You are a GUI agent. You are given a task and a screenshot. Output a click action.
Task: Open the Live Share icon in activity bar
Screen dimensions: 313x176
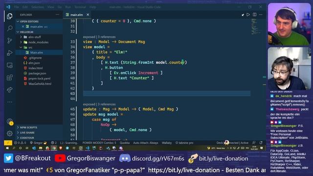coord(10,90)
